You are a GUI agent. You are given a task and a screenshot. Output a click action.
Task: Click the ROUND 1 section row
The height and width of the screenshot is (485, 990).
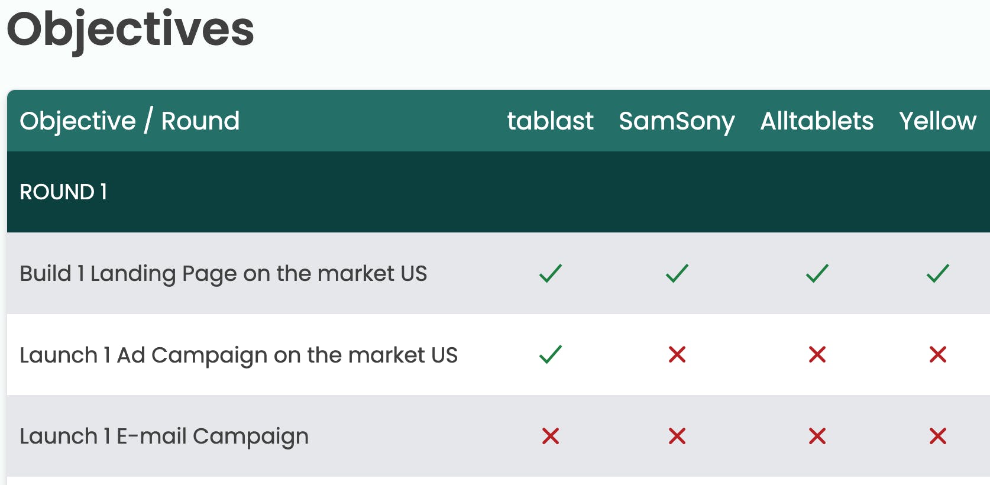pos(63,192)
